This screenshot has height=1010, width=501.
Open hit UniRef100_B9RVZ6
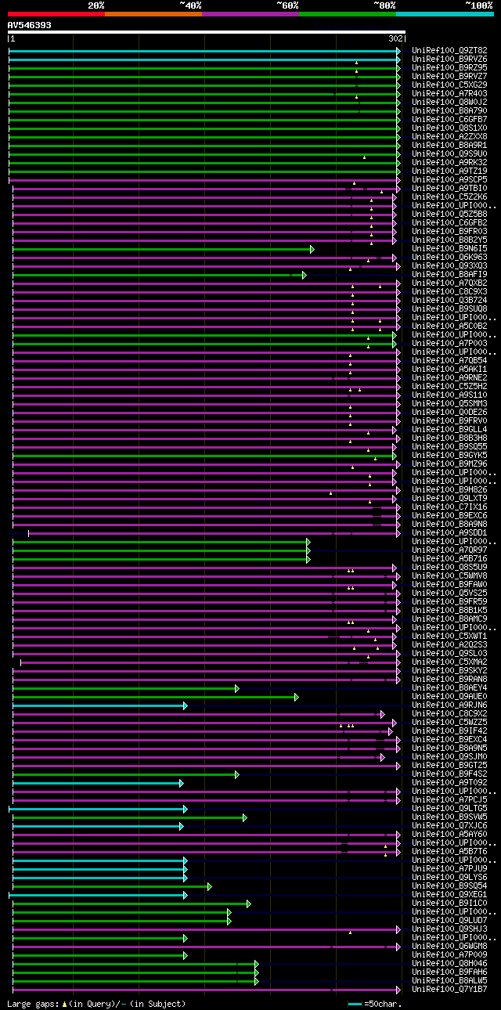coord(449,59)
